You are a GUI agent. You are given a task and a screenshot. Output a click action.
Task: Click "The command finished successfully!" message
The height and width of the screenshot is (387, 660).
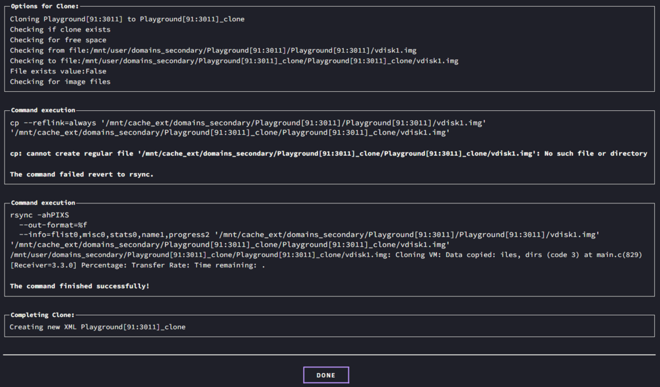80,286
